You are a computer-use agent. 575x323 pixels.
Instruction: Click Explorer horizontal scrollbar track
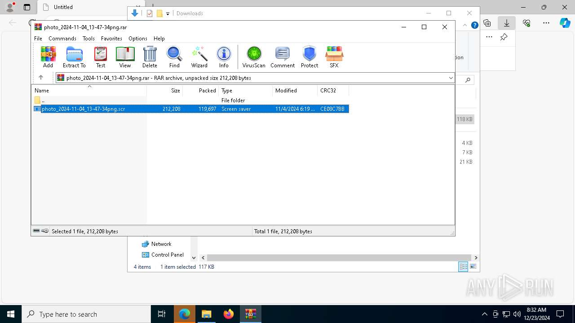pyautogui.click(x=340, y=258)
